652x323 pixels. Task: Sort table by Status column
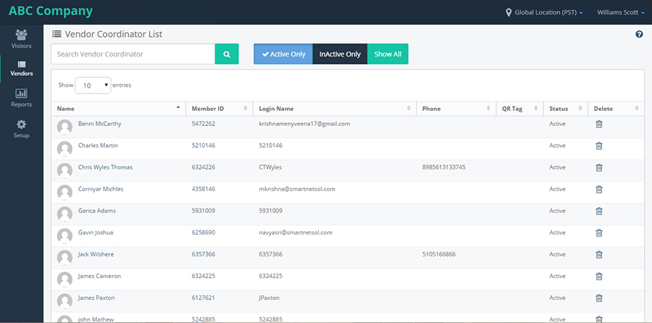pos(566,109)
